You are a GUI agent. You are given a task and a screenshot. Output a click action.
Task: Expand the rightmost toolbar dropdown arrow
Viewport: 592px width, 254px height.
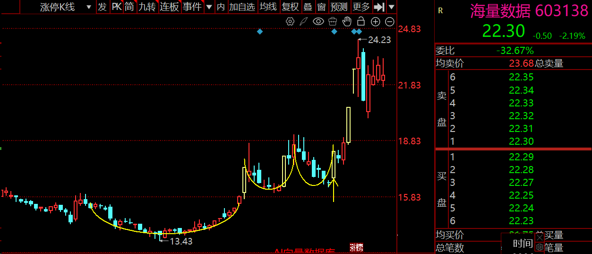(392, 7)
